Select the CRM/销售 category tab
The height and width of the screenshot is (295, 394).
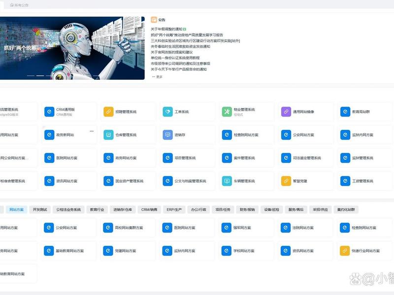click(149, 209)
